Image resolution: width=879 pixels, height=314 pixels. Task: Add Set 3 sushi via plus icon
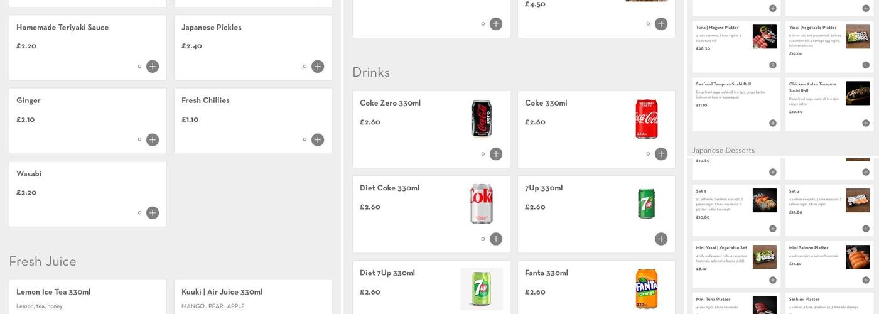click(773, 229)
